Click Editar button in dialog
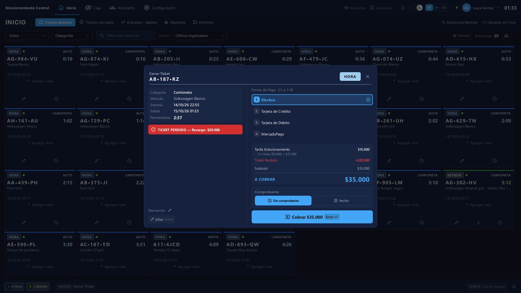The image size is (521, 293). click(x=162, y=219)
